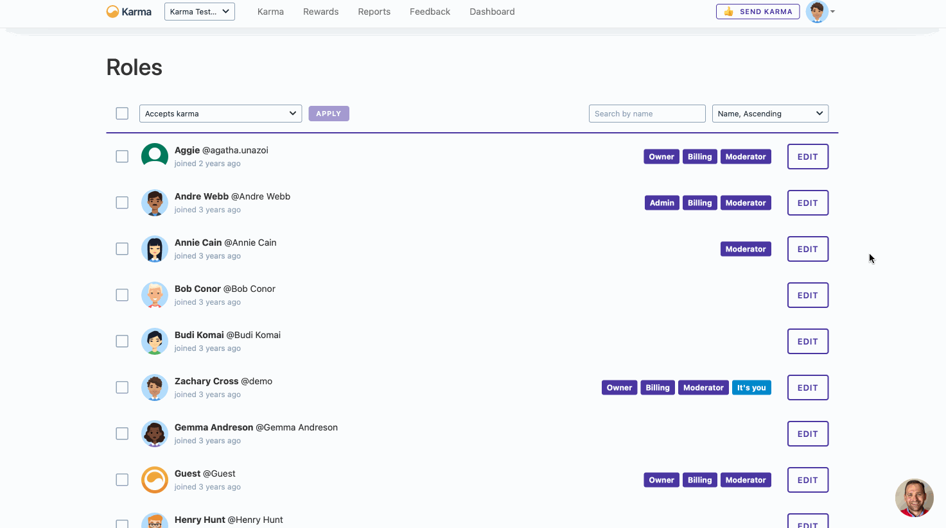Edit roles for Aggie
This screenshot has height=528, width=946.
[x=808, y=157]
